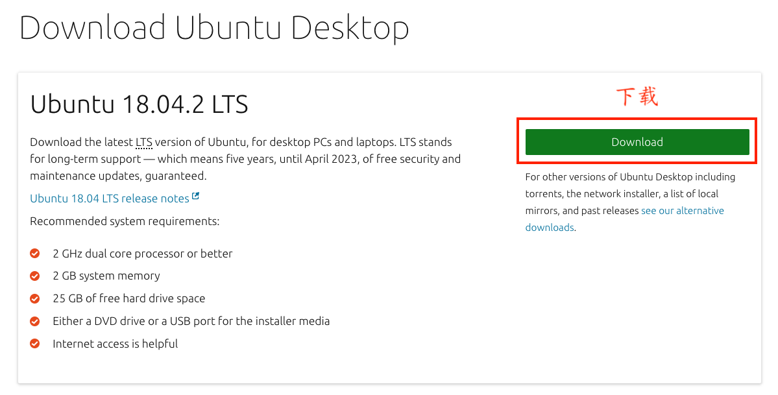Screen dimensions: 778x395
Task: Select the checkmark icon beside 25 GB drive space
Action: click(35, 299)
